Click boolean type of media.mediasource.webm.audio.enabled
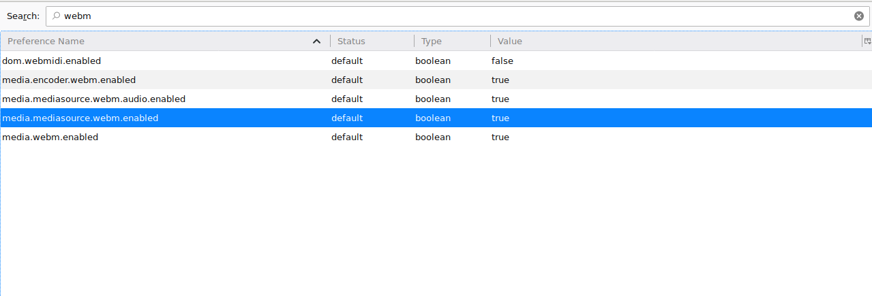 (433, 99)
